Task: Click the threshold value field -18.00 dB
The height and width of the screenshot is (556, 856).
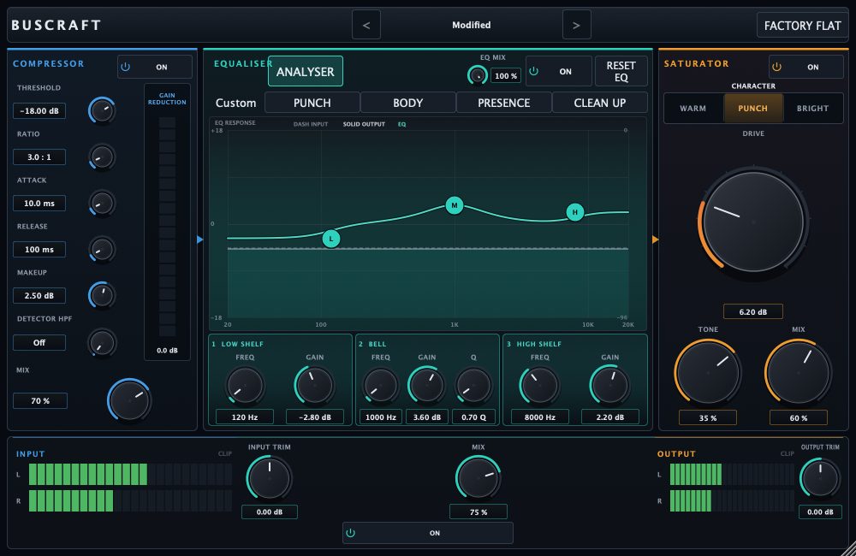Action: [x=39, y=110]
